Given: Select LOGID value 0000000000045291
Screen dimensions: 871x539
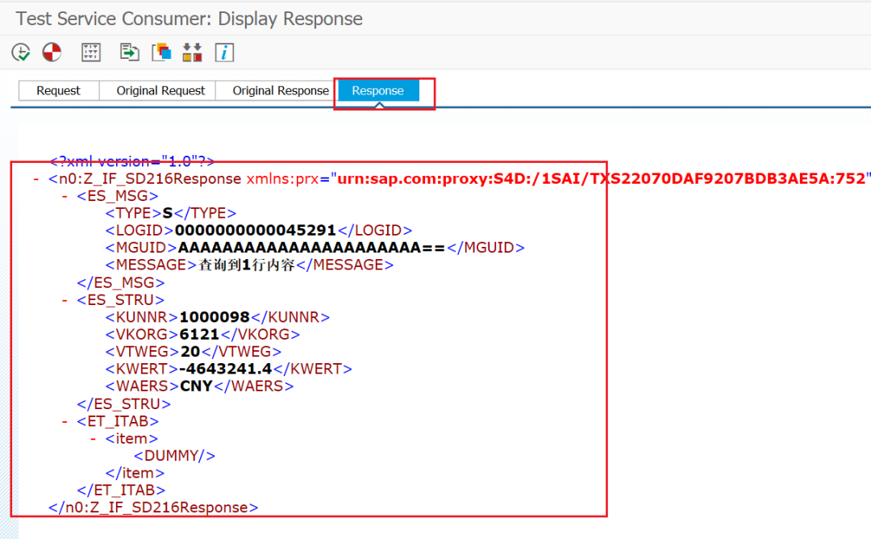Looking at the screenshot, I should click(256, 231).
